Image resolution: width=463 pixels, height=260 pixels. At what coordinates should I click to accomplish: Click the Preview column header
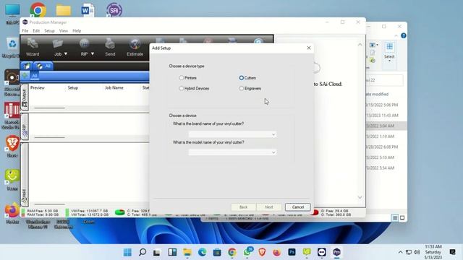tap(38, 88)
